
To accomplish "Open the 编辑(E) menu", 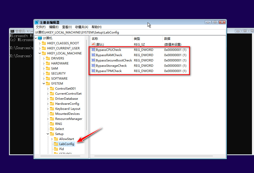I will (54, 27).
